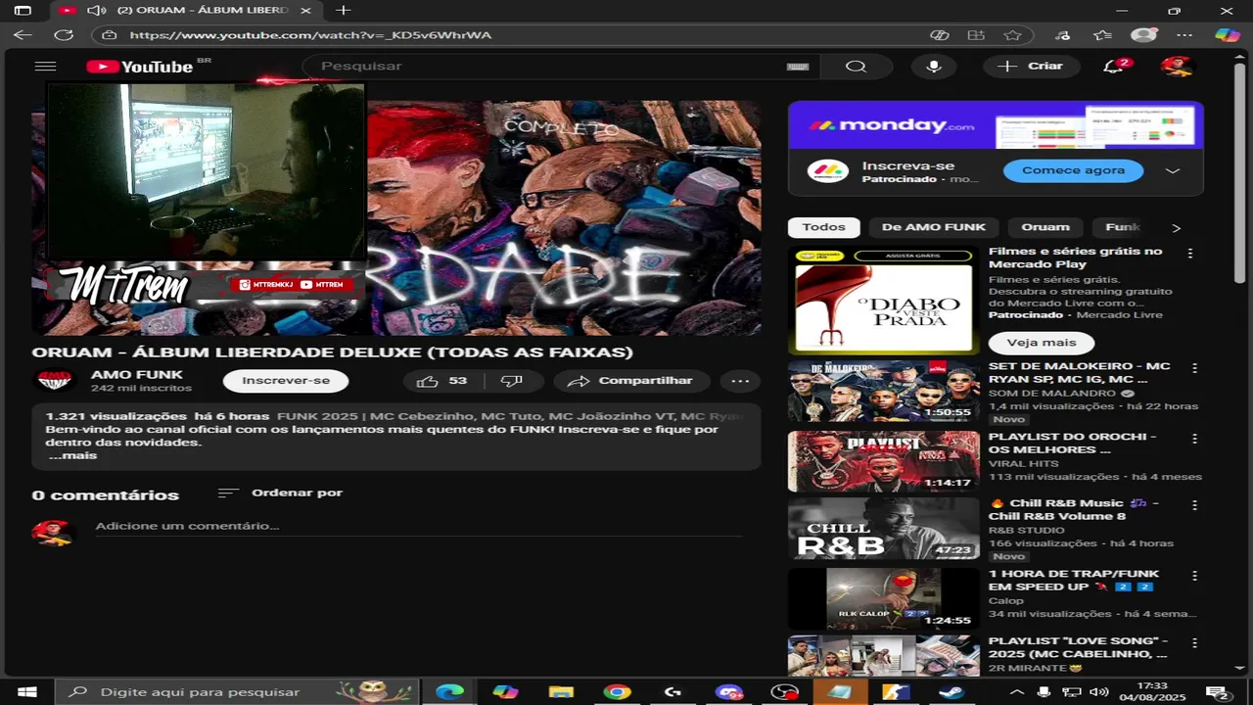This screenshot has width=1253, height=705.
Task: Bookmark this page with the star icon
Action: (1012, 35)
